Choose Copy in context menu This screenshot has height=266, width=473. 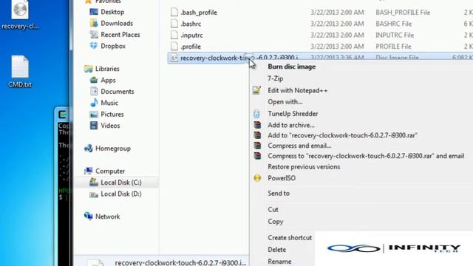[x=275, y=222]
